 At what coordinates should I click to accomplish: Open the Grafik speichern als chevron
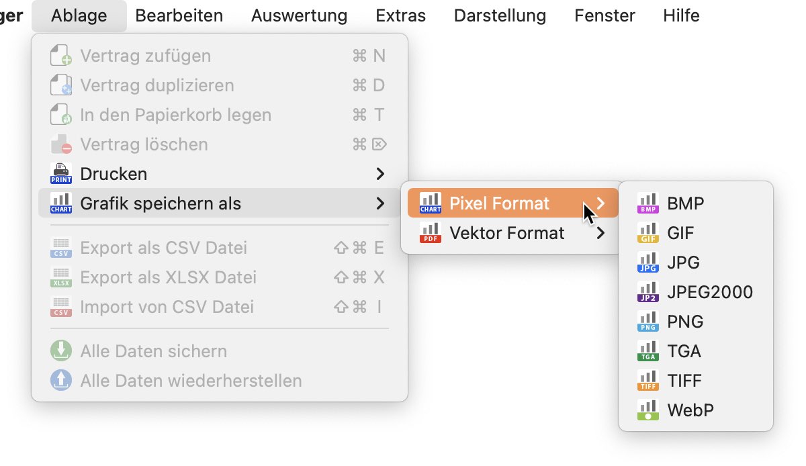(x=380, y=203)
